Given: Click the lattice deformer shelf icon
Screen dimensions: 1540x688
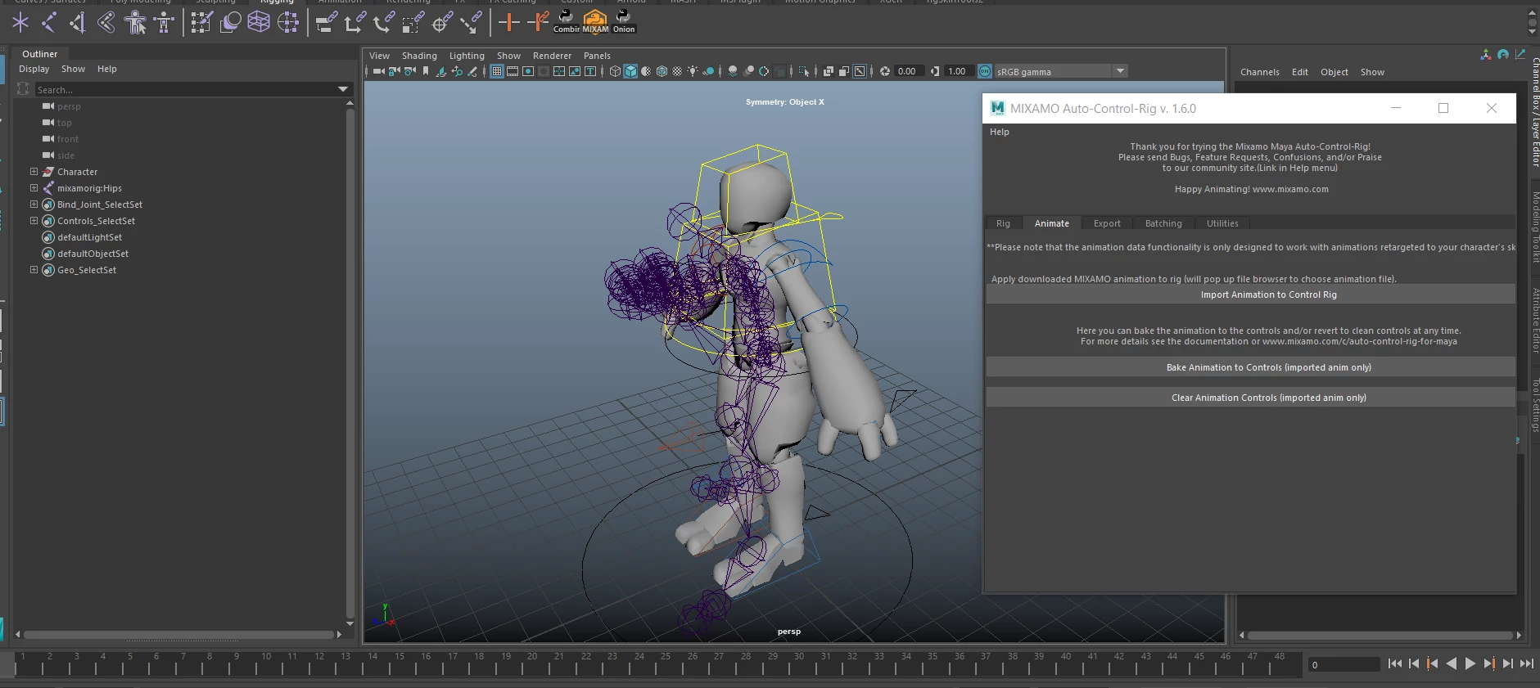Looking at the screenshot, I should [259, 23].
